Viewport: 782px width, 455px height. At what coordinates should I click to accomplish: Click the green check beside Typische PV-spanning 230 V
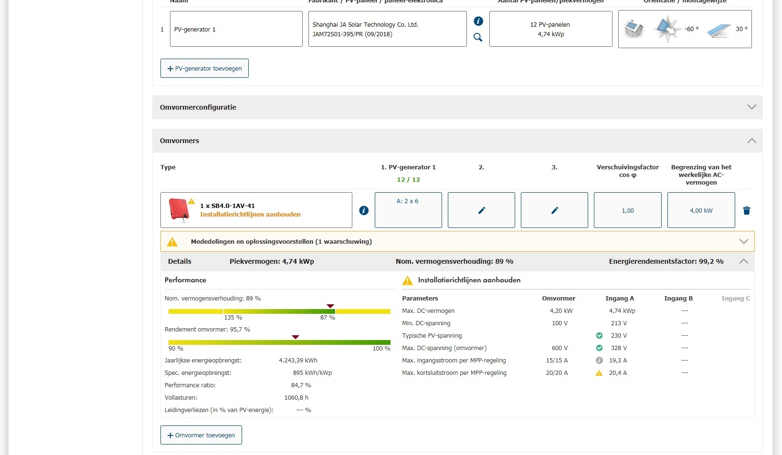tap(599, 336)
